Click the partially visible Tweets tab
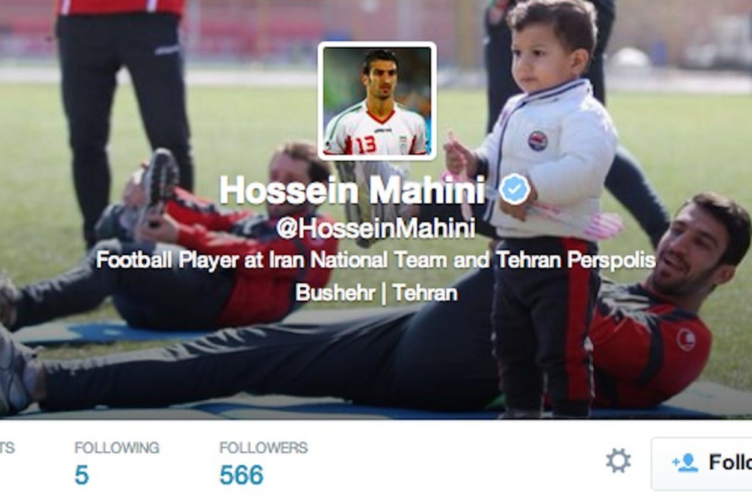 7,447
